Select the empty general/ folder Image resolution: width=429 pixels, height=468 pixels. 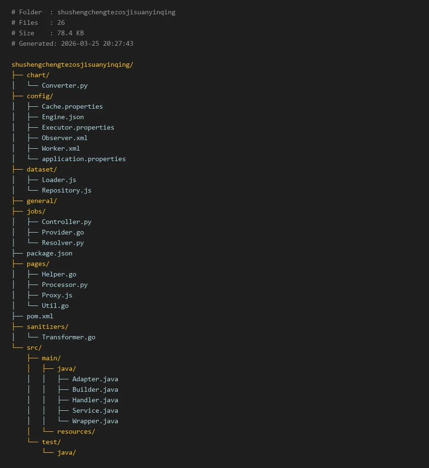click(x=41, y=201)
